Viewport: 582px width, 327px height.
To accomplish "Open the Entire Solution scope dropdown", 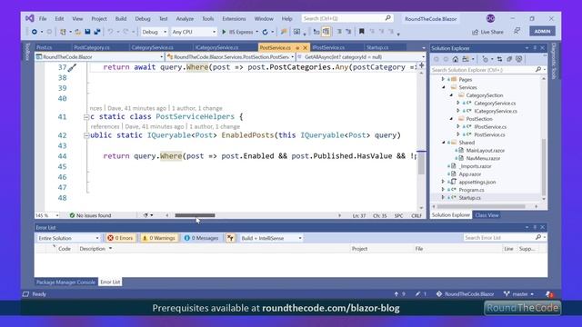I will [x=68, y=238].
